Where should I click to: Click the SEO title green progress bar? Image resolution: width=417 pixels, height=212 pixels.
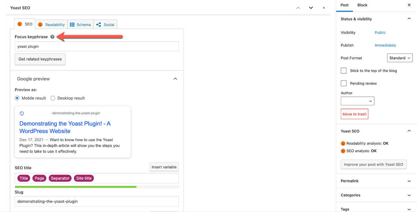[x=76, y=187]
